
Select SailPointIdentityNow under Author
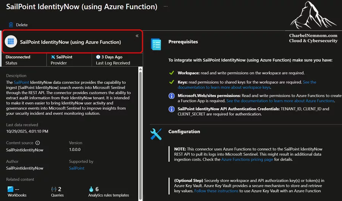(25, 168)
